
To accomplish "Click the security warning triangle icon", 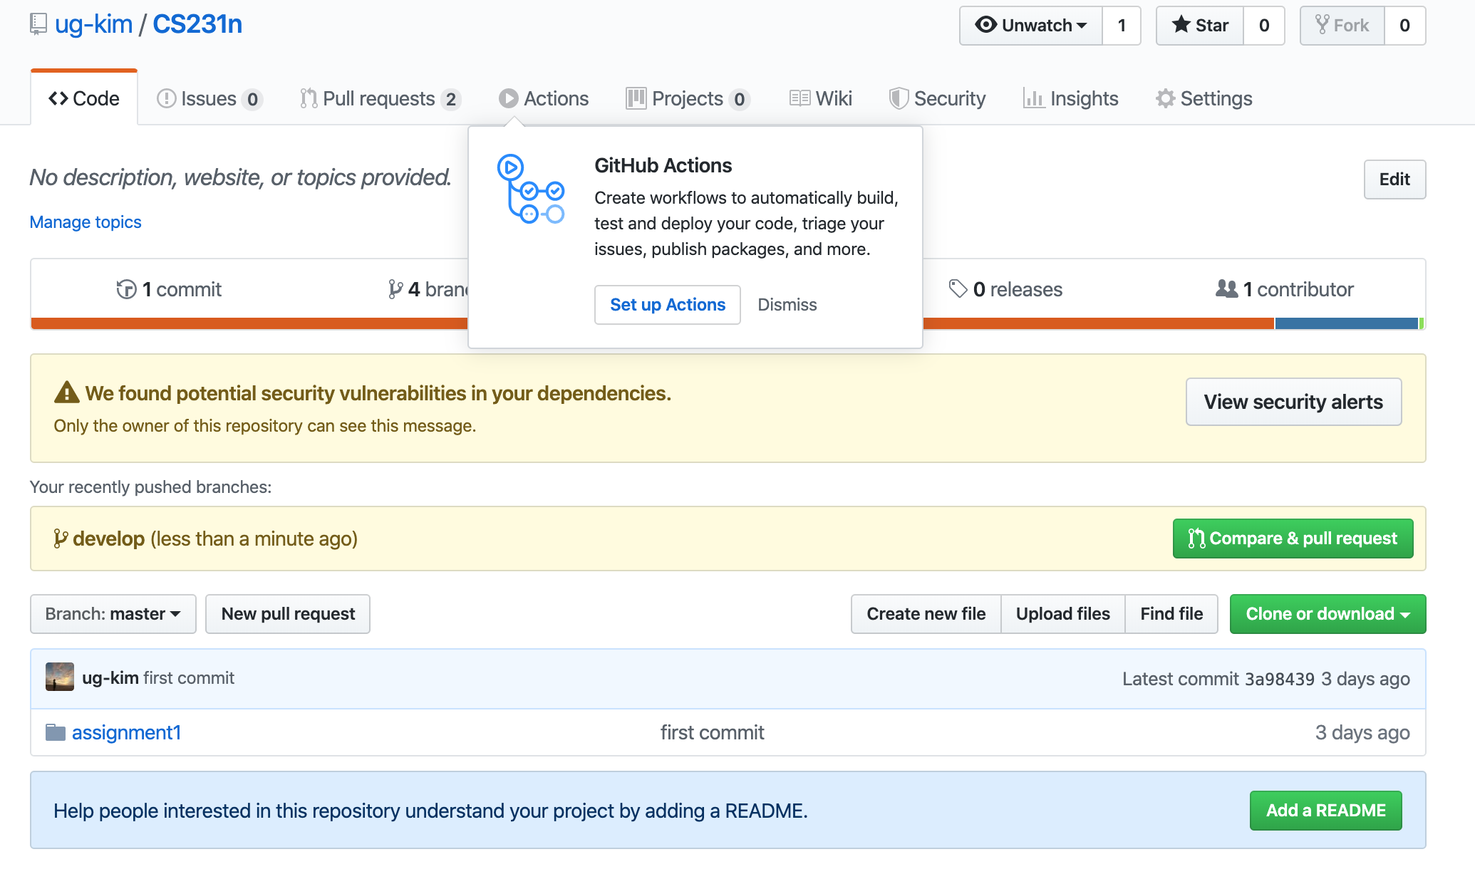I will click(67, 392).
